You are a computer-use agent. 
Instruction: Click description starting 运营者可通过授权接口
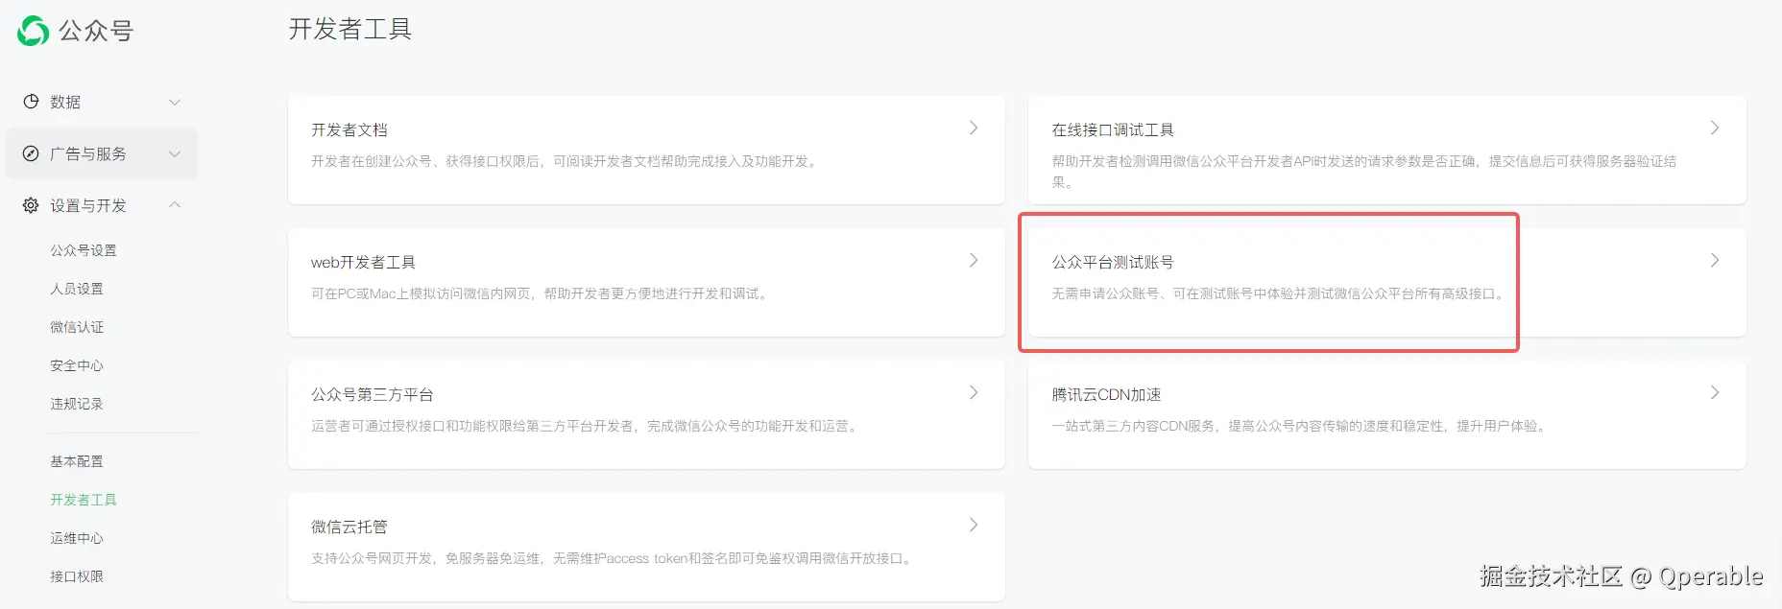pyautogui.click(x=586, y=426)
